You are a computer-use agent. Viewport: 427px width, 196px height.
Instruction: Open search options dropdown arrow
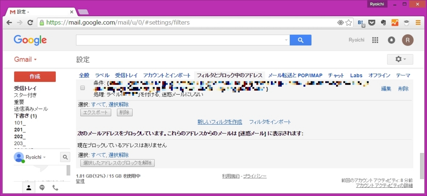pyautogui.click(x=286, y=40)
